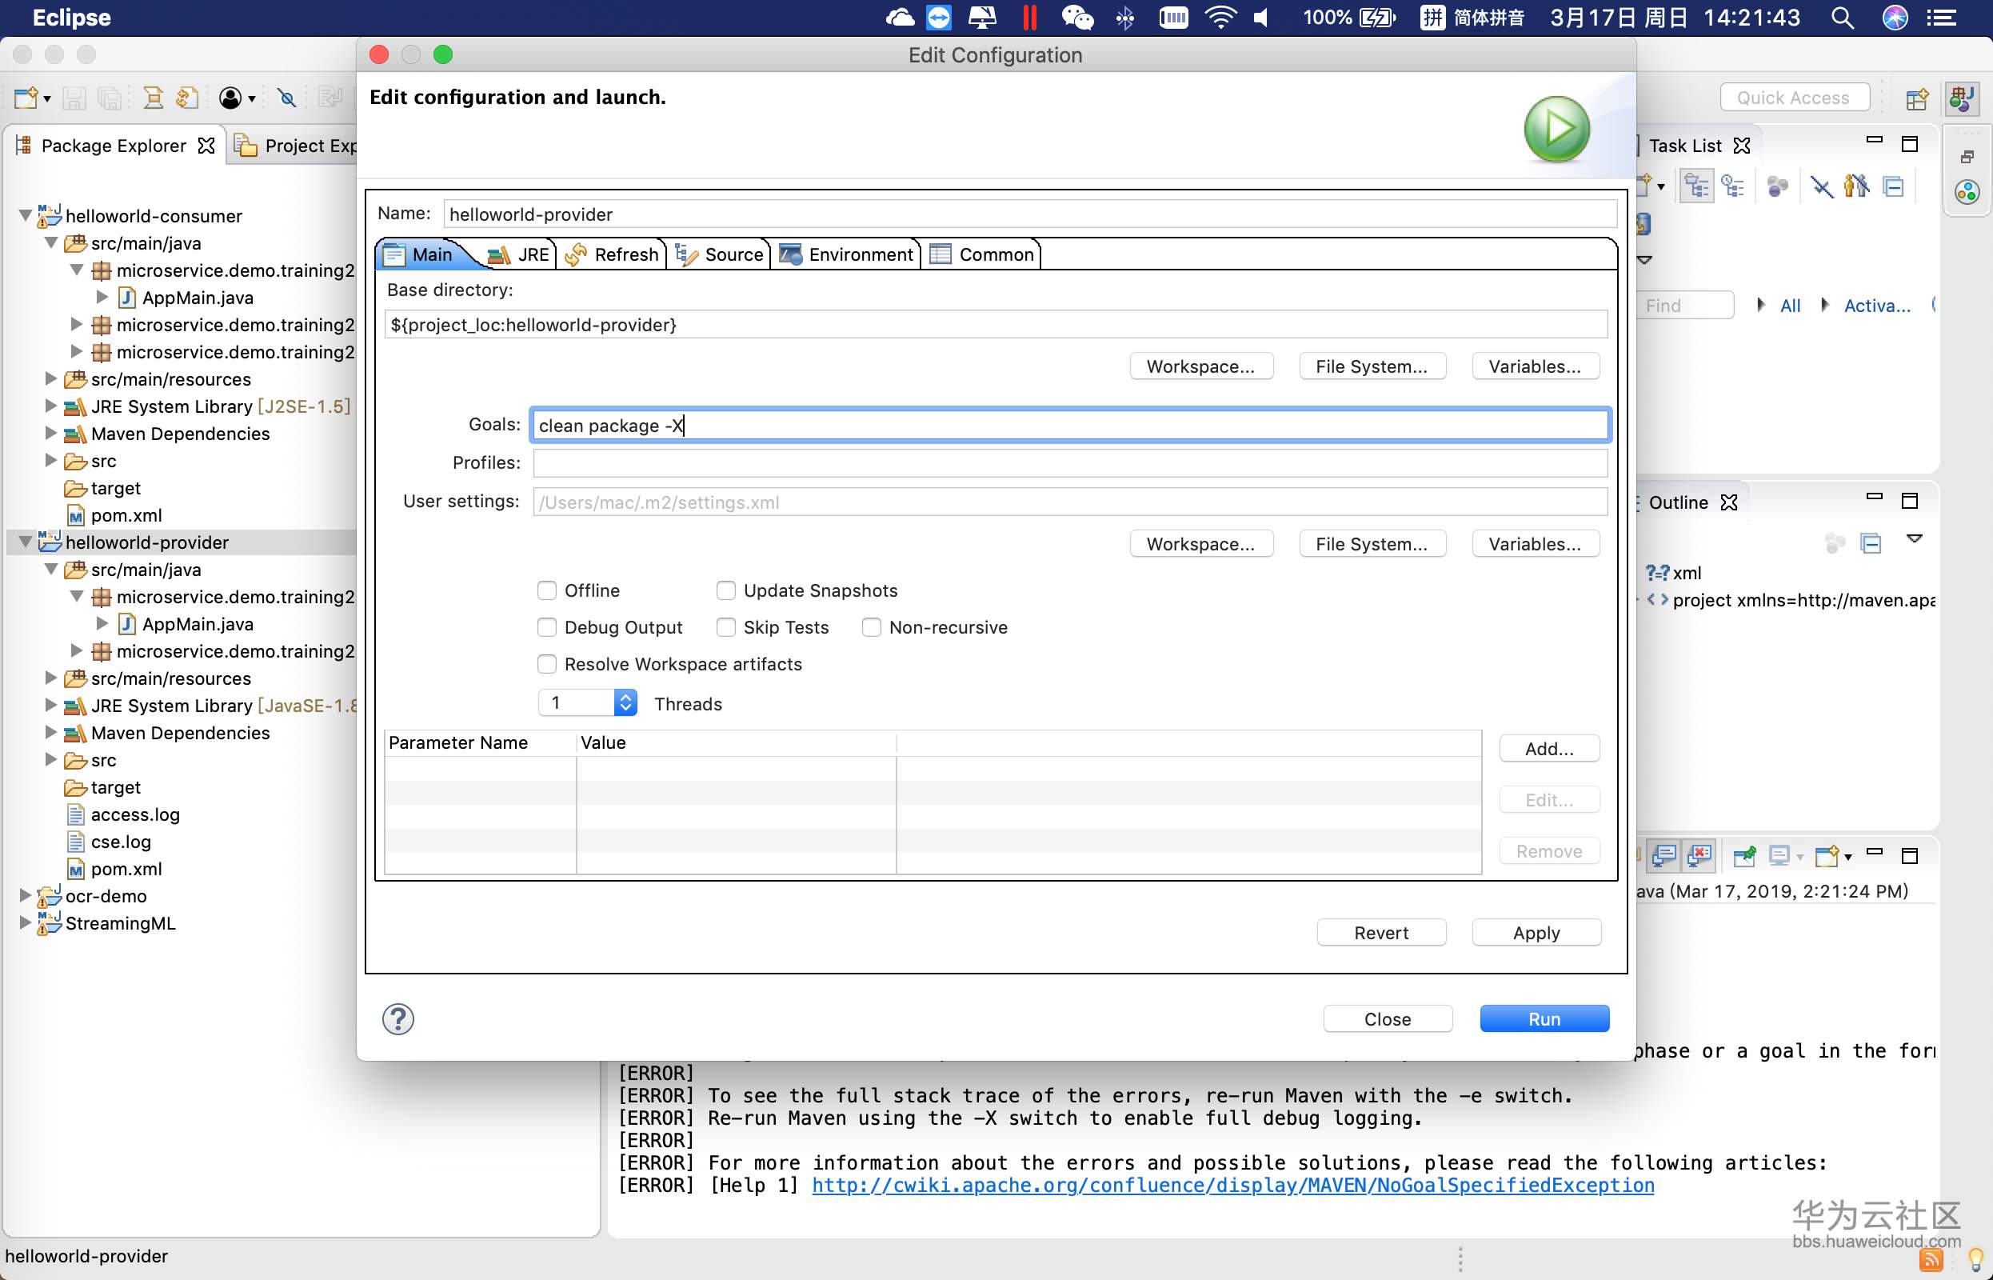Click the Threads stepper arrows
This screenshot has width=1993, height=1280.
coord(625,703)
